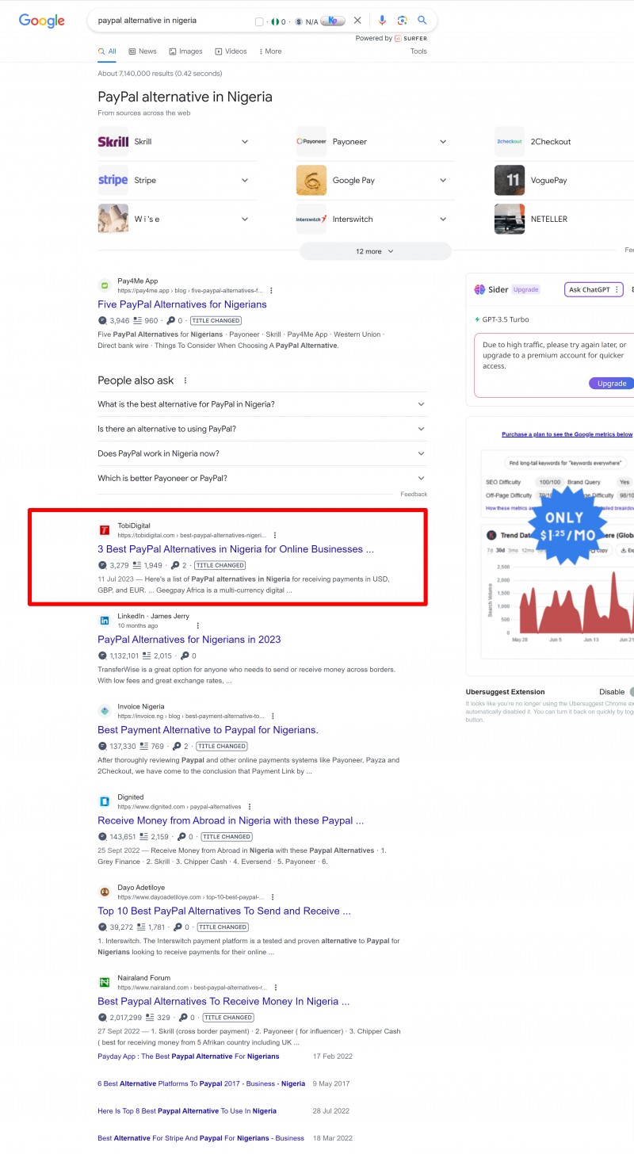Image resolution: width=634 pixels, height=1154 pixels.
Task: Click the purple Upgrade button in Sider
Action: click(x=611, y=383)
